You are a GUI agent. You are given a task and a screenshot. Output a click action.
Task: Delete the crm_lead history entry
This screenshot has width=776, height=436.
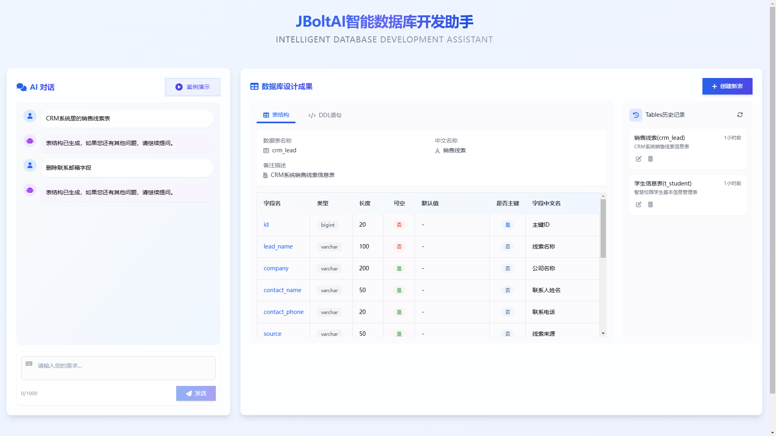click(650, 159)
